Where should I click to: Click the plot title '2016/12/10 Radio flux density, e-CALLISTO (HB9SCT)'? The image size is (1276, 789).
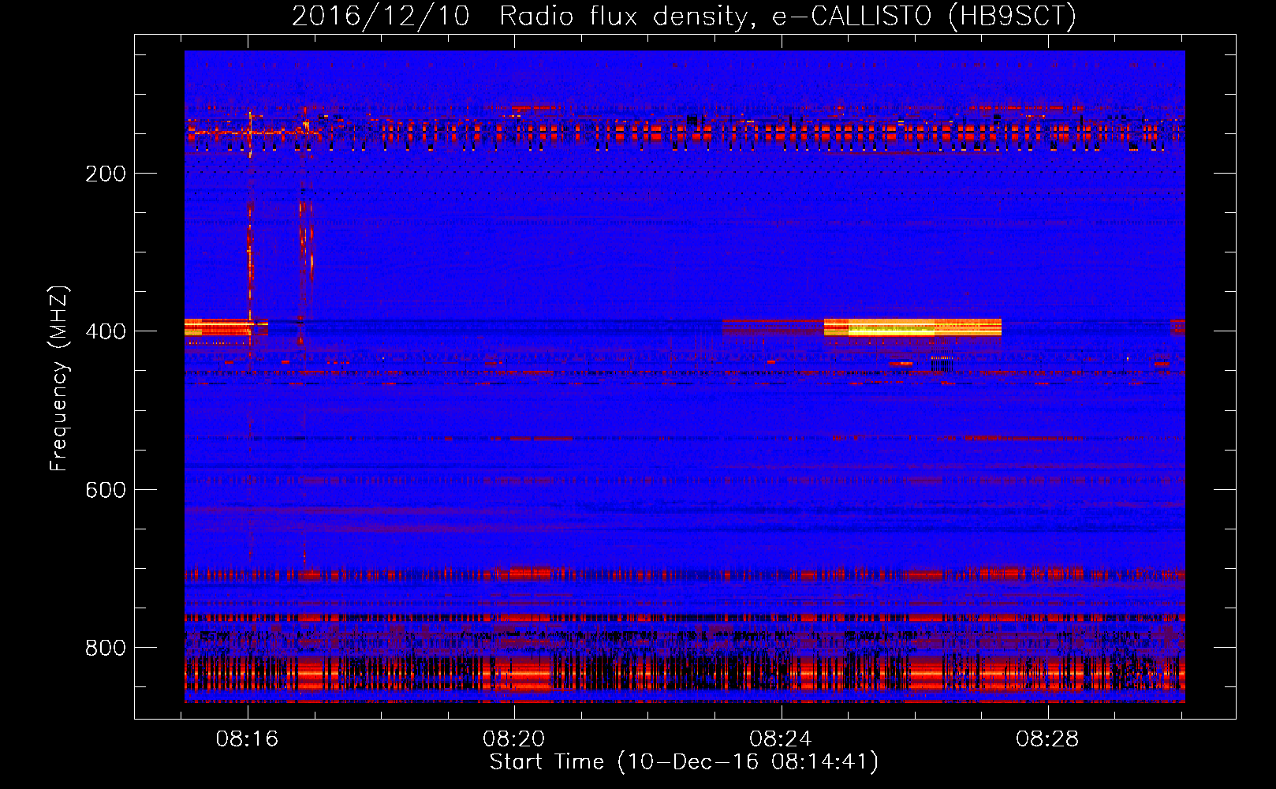(x=684, y=16)
